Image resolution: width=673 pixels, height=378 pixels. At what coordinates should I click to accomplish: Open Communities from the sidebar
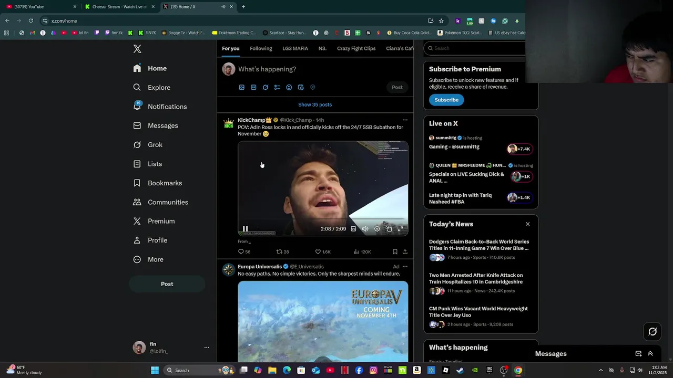coord(160,202)
